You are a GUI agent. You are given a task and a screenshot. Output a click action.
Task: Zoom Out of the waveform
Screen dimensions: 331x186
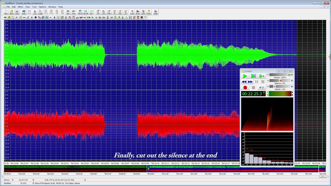point(120,12)
